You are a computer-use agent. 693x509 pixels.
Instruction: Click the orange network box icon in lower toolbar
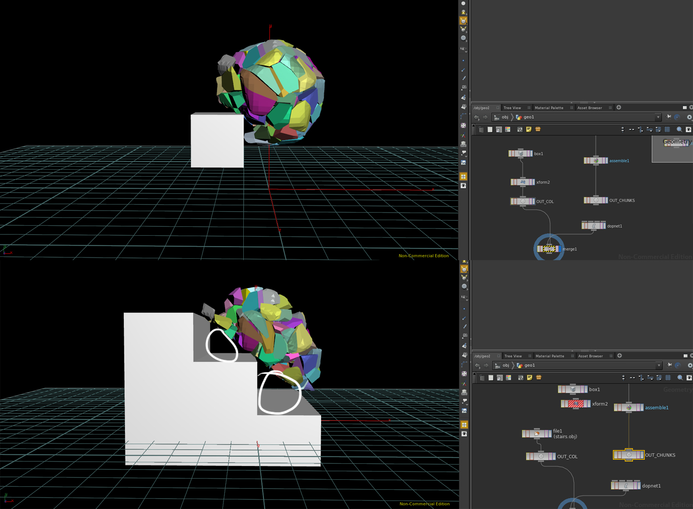pyautogui.click(x=539, y=378)
